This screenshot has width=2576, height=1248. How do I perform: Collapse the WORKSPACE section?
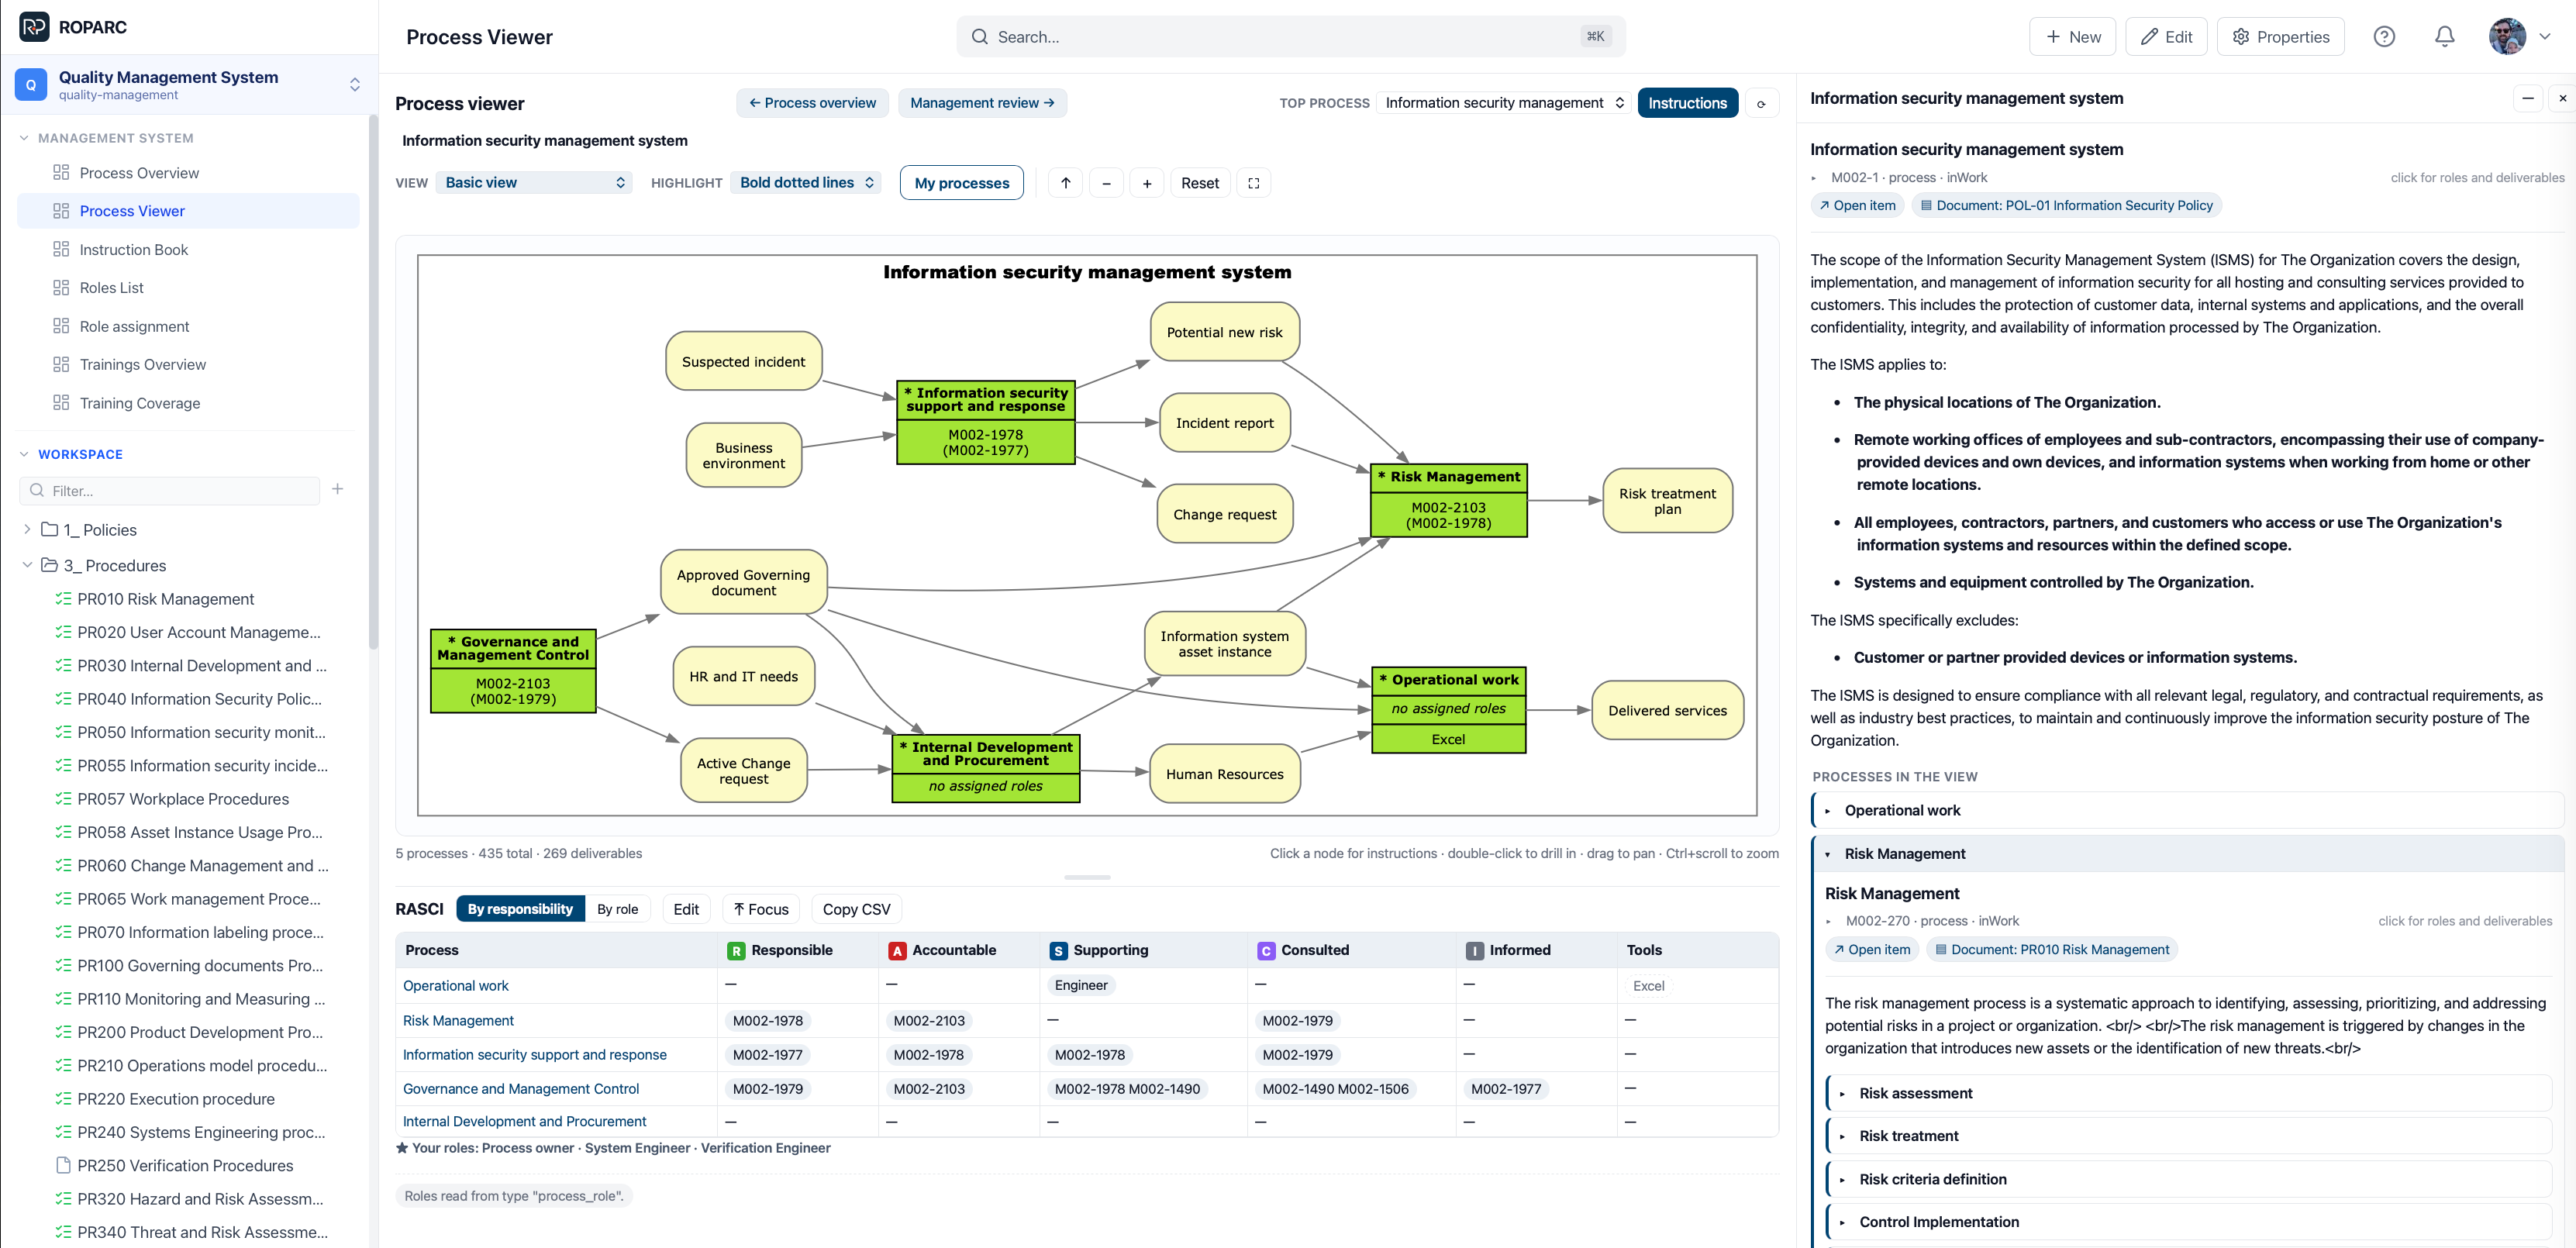[24, 454]
